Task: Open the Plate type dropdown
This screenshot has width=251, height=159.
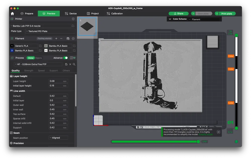Action: tap(50, 31)
